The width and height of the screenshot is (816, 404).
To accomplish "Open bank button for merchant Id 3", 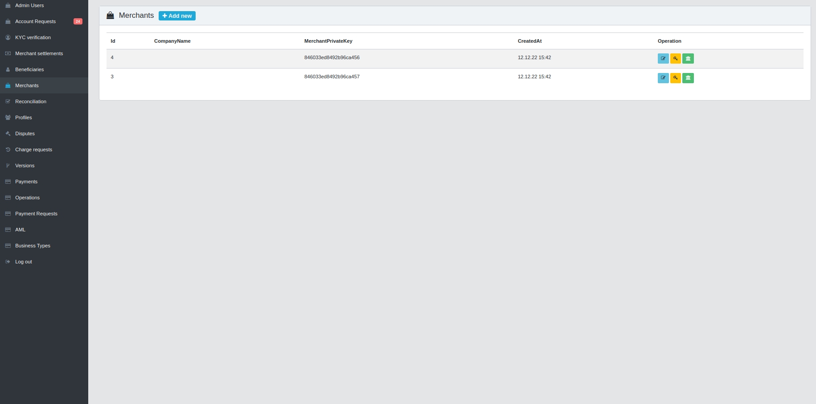I will coord(688,78).
